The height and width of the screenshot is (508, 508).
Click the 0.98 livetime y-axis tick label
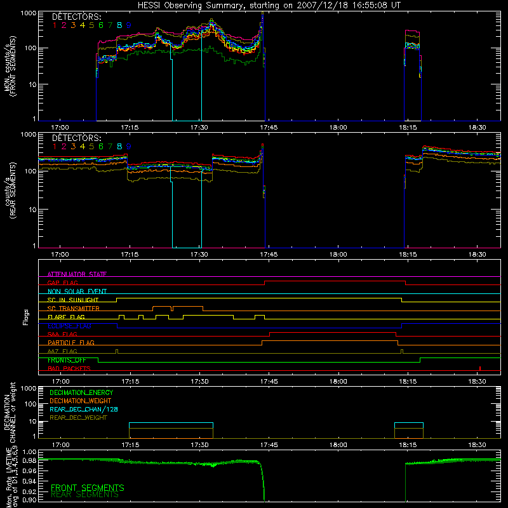click(x=29, y=460)
